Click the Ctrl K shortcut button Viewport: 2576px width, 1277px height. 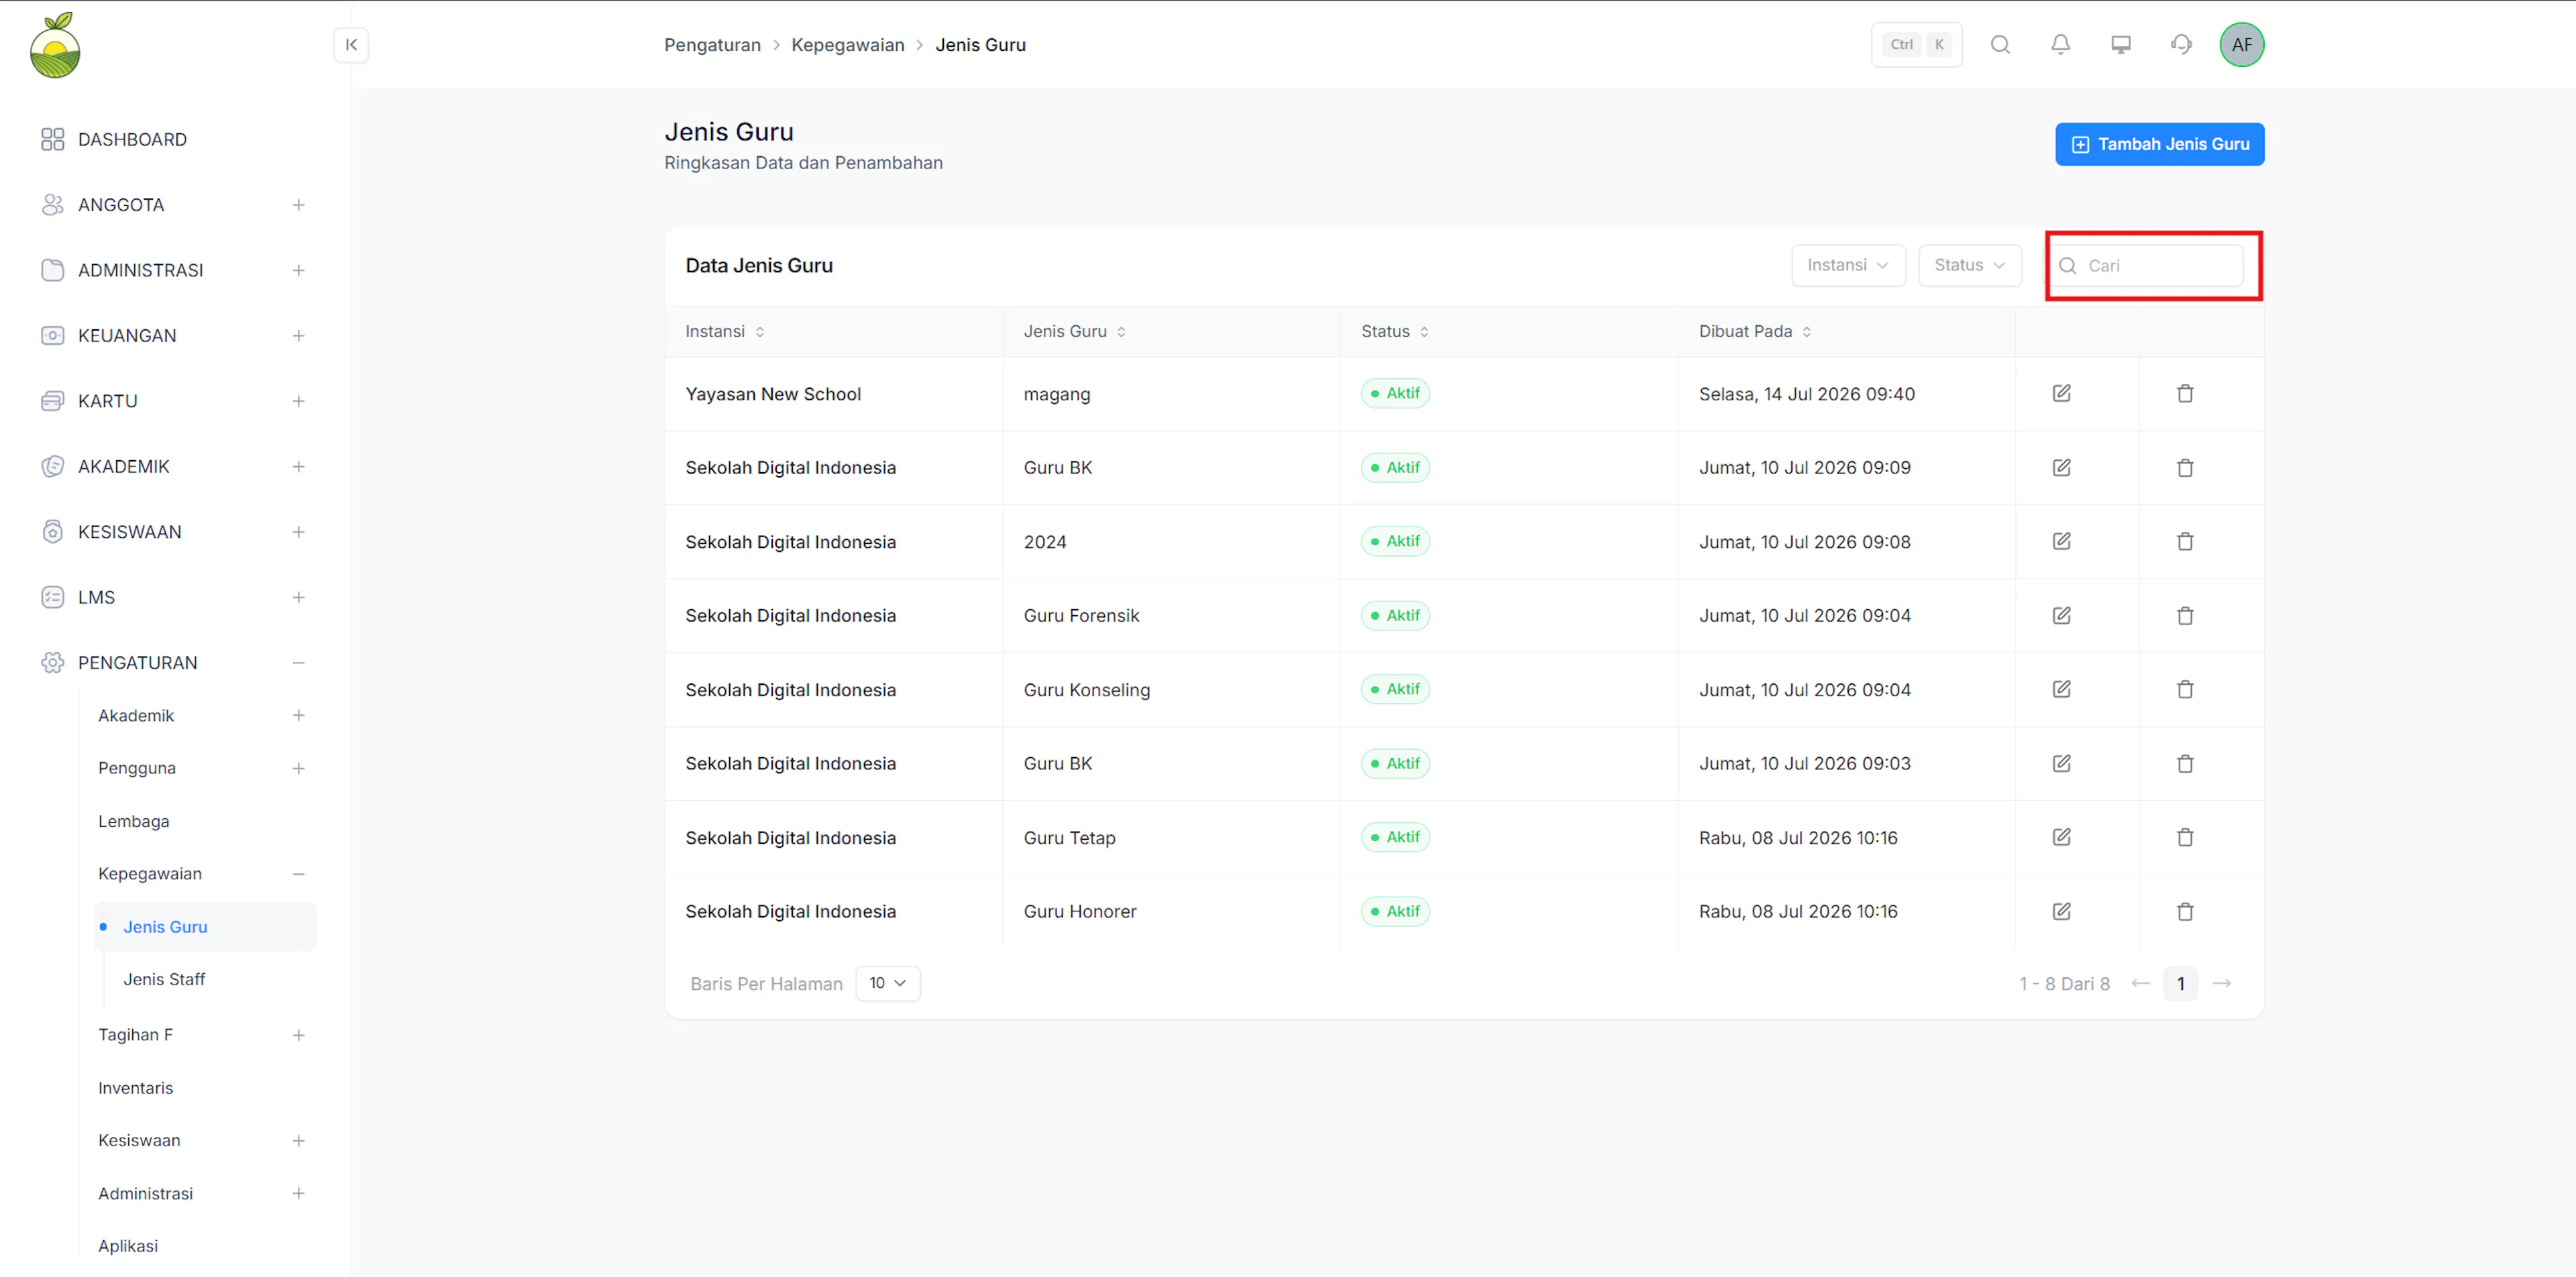coord(1916,45)
